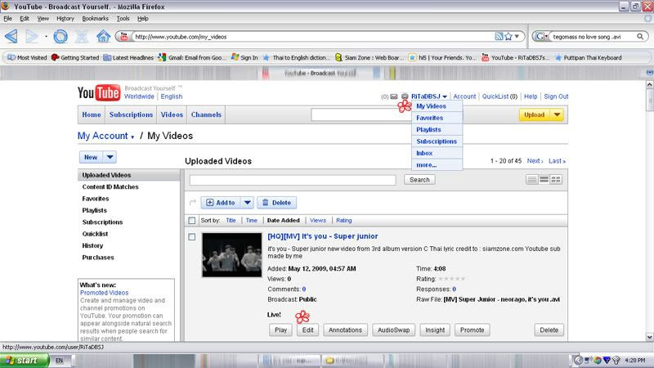Open Puttipan Thai Keyboard bookmark
The height and width of the screenshot is (368, 654).
[588, 57]
